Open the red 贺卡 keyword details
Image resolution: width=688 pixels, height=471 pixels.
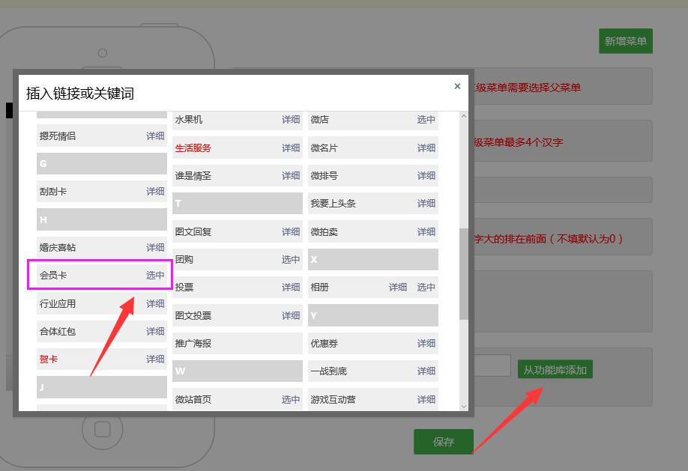click(x=155, y=359)
